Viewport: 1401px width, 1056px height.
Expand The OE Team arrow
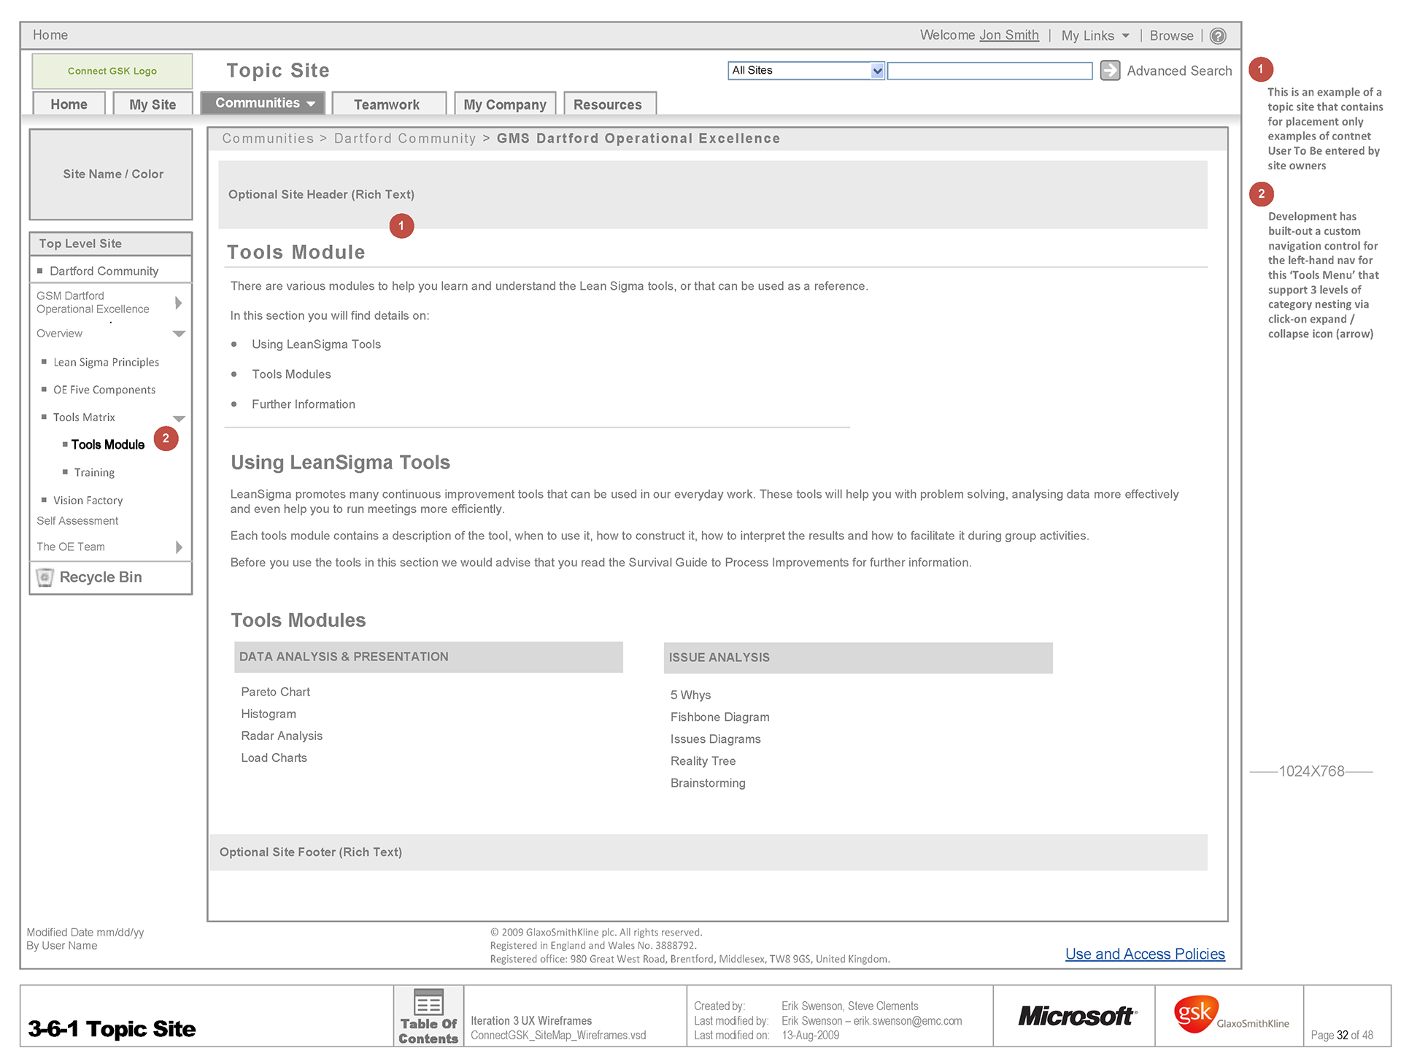pos(179,547)
